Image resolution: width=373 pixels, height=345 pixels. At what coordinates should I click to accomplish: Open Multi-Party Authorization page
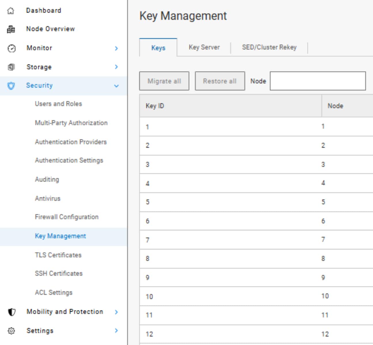tap(71, 123)
